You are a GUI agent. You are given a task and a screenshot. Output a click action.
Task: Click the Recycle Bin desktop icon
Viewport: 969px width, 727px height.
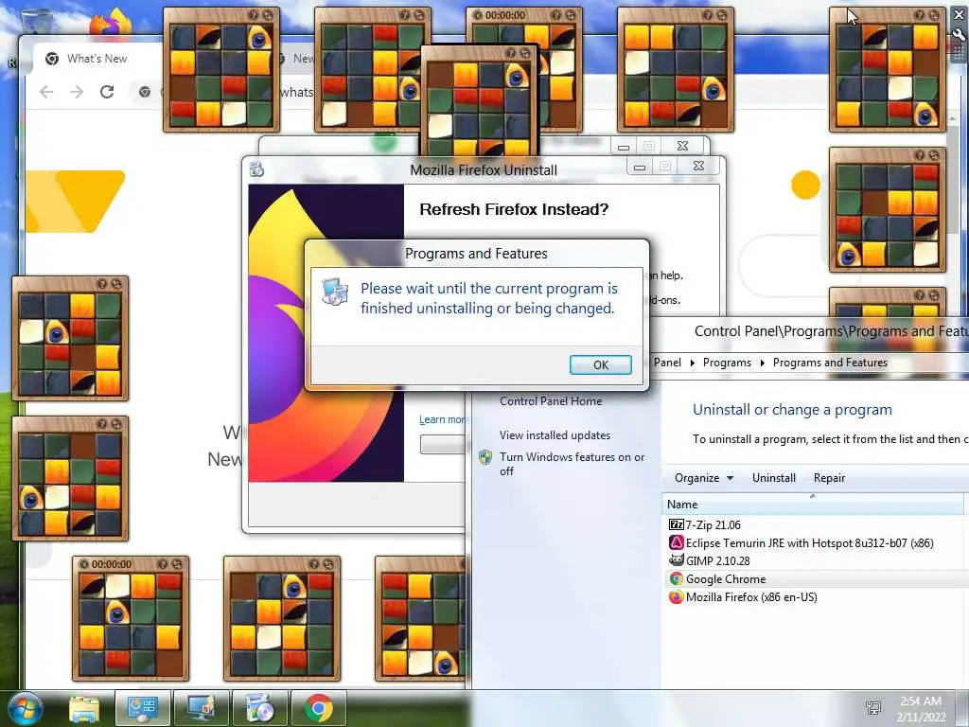(37, 22)
